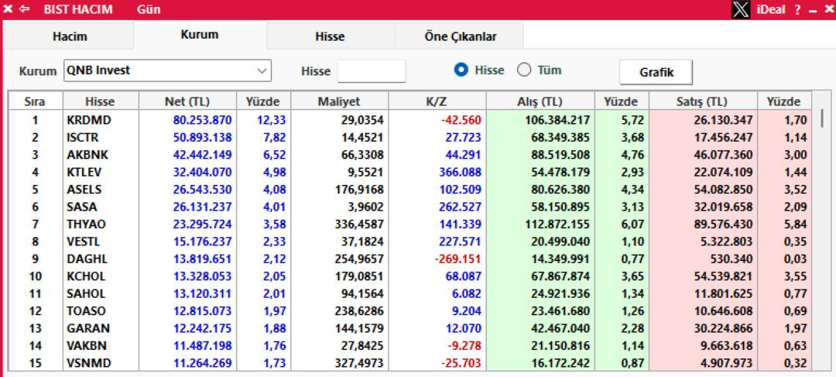Click the X (Twitter) logo icon
The image size is (836, 377).
click(x=741, y=9)
